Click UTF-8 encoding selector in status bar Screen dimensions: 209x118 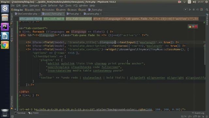[x=197, y=117]
